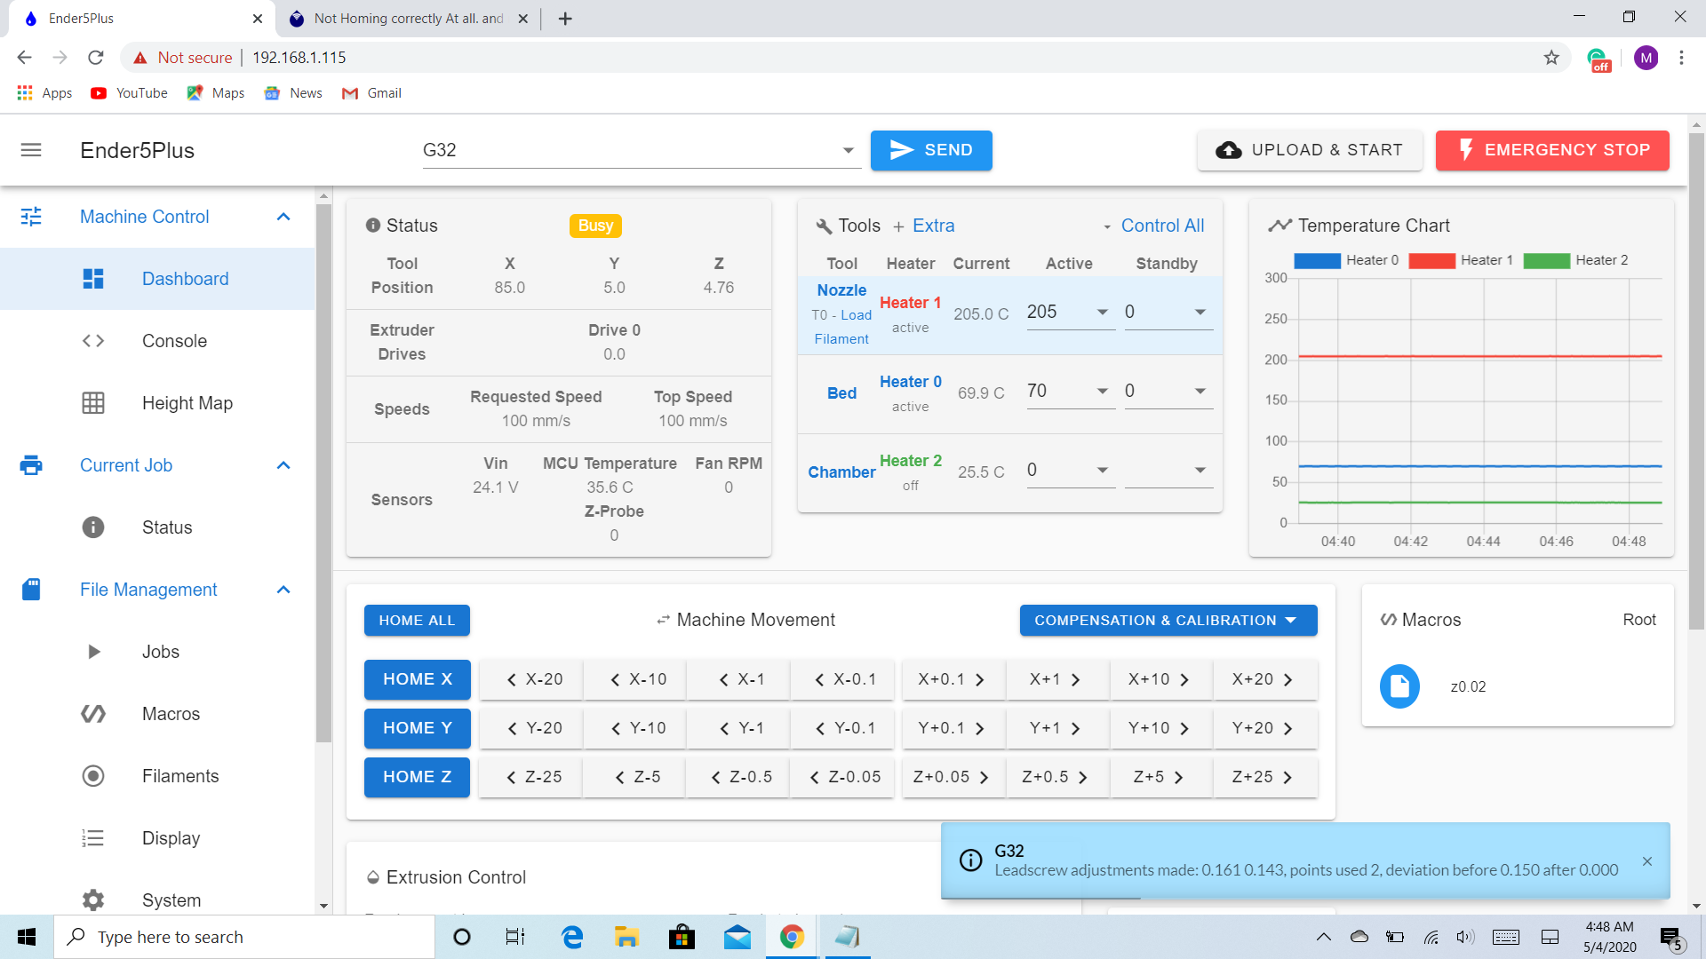Click the Tools wrench icon

(824, 226)
